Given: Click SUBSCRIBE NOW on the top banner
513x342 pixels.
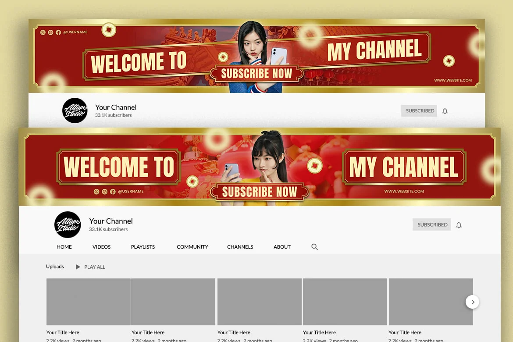Looking at the screenshot, I should click(256, 74).
